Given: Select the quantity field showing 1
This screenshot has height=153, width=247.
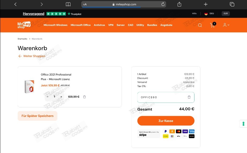Looking at the screenshot, I should point(54,97).
